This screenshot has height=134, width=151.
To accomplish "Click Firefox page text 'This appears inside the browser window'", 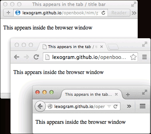I will click(x=81, y=122).
